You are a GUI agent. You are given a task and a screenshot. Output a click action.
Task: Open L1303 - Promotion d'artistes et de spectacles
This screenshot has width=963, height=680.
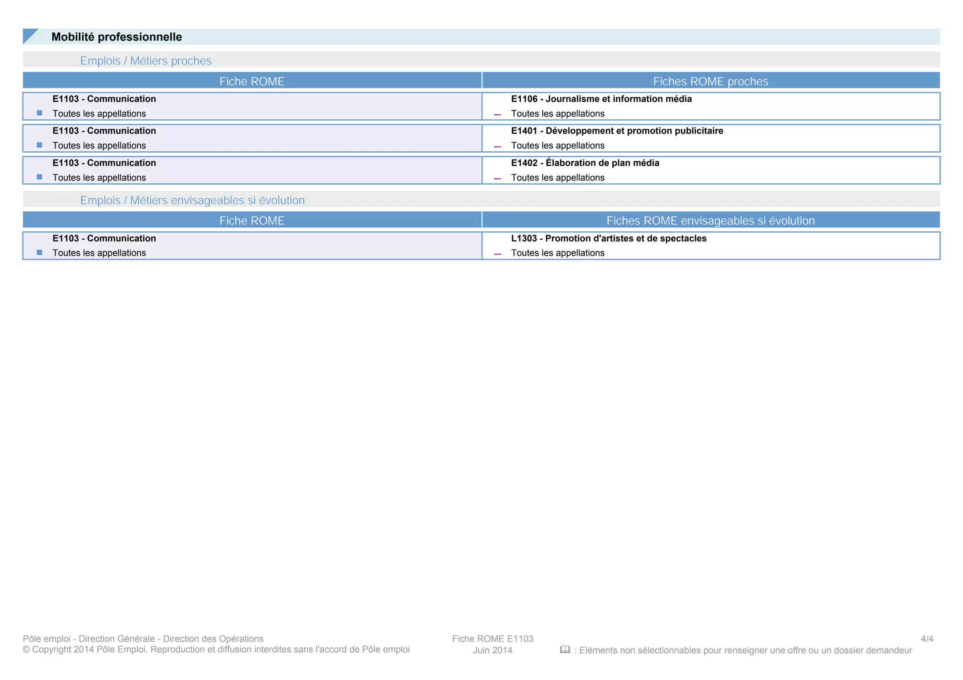[x=608, y=238]
